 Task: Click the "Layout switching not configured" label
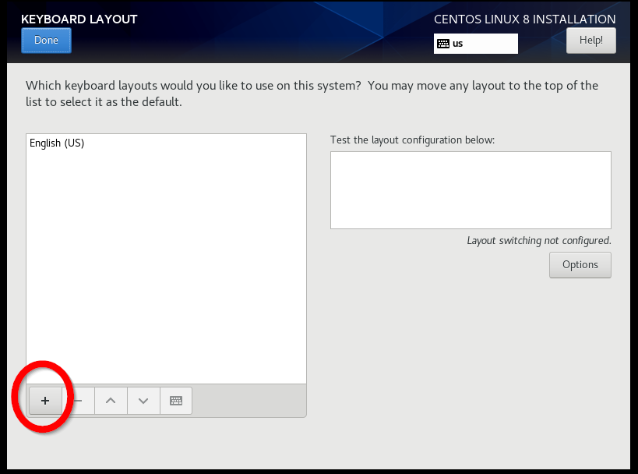pos(538,241)
